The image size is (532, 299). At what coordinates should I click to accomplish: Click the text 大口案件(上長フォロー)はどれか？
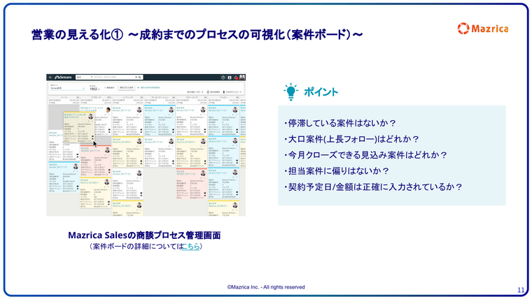(353, 139)
